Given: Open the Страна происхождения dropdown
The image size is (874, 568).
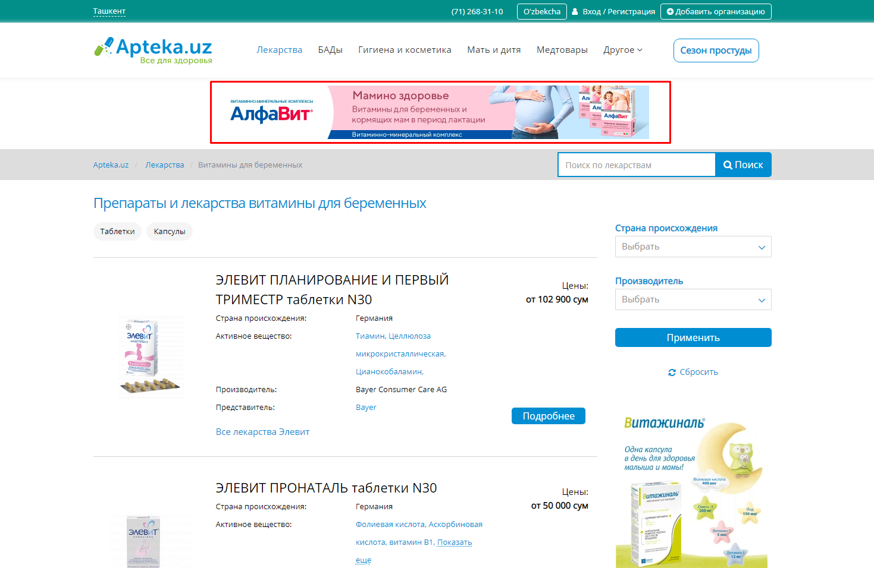Looking at the screenshot, I should [x=693, y=247].
